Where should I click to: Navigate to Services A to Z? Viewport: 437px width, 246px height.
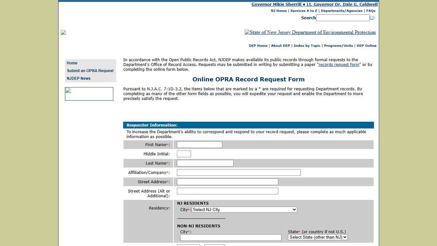pos(303,11)
